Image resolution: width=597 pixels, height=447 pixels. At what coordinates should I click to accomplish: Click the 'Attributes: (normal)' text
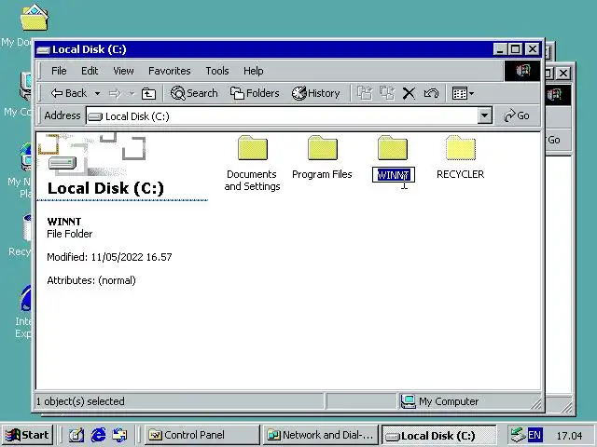point(91,280)
